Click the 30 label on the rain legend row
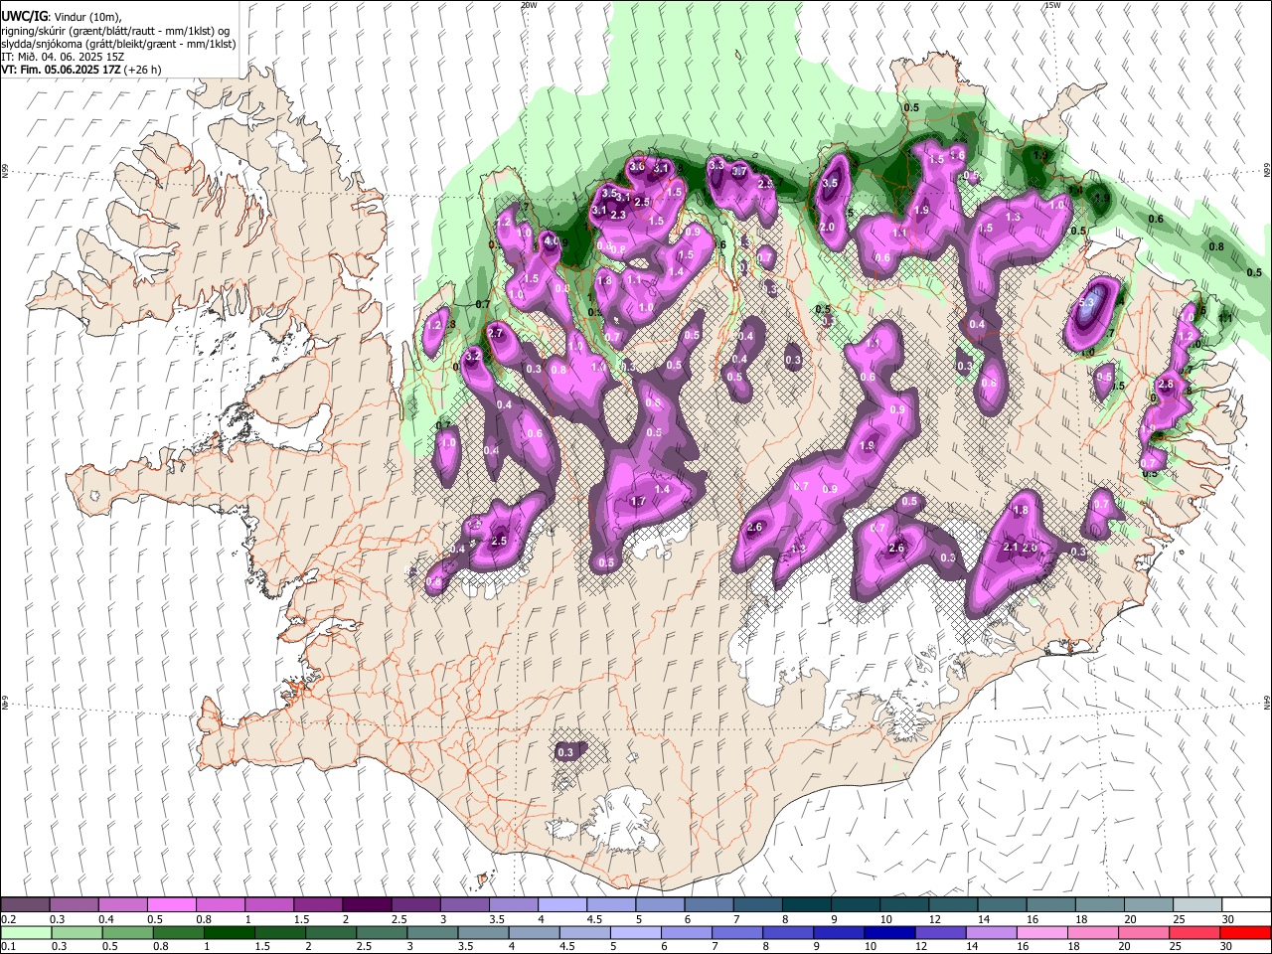The image size is (1272, 954). pyautogui.click(x=1227, y=946)
